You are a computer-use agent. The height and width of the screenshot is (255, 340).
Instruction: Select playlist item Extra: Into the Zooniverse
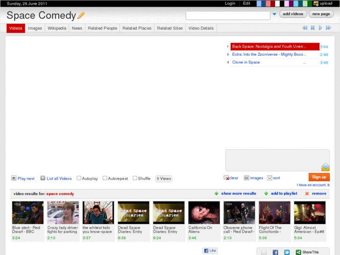[x=275, y=54]
